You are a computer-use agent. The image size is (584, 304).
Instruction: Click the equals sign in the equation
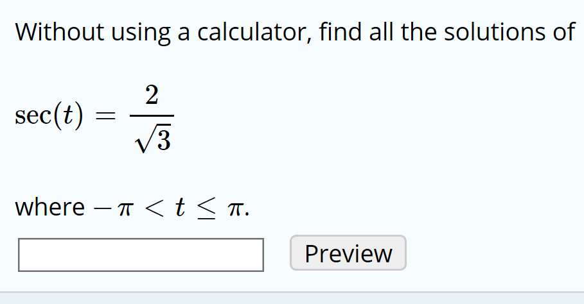[x=106, y=115]
